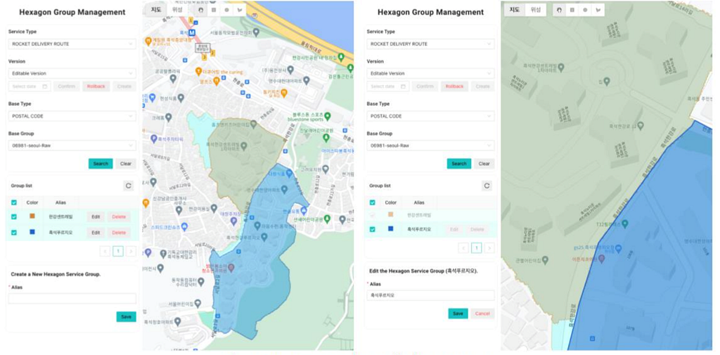Screen dimensions: 720x355
Task: Click Rollback button in Create Group screen
Action: tap(96, 86)
